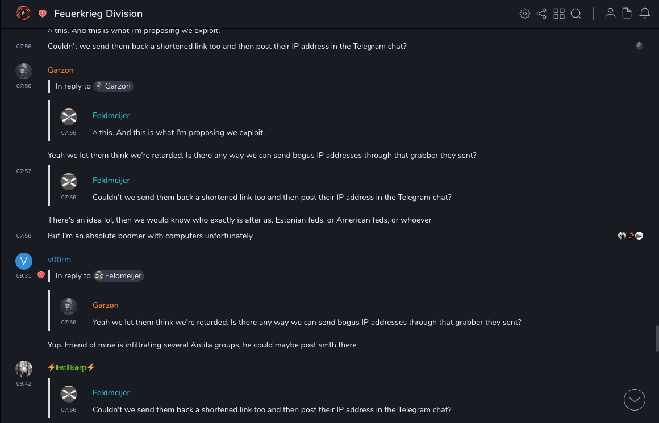Image resolution: width=659 pixels, height=423 pixels.
Task: Click the v00rm sender name
Action: click(59, 260)
